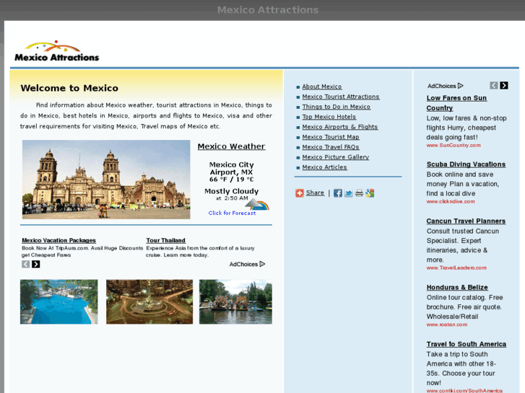Screen dimensions: 525x393
Task: Open the Tour Thailand ad
Action: 165,240
